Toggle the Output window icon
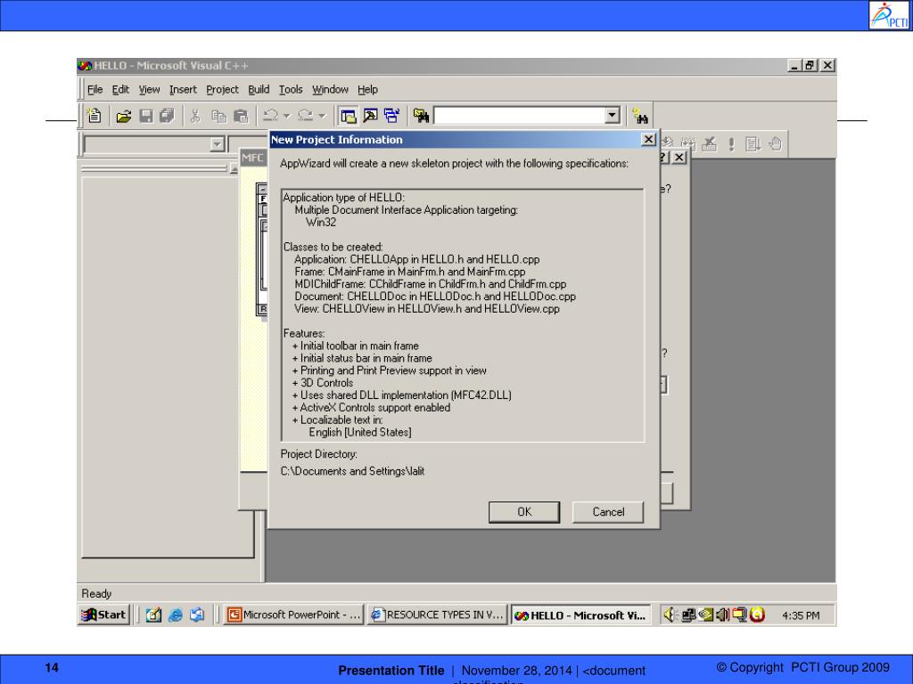The image size is (913, 684). [x=370, y=117]
